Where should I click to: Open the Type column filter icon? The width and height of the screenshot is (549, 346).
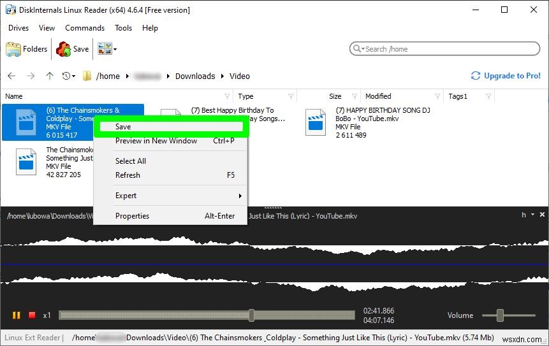tap(291, 96)
